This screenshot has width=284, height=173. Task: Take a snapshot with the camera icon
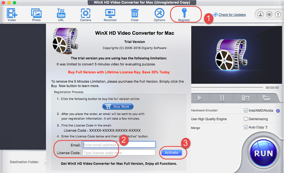point(245,98)
